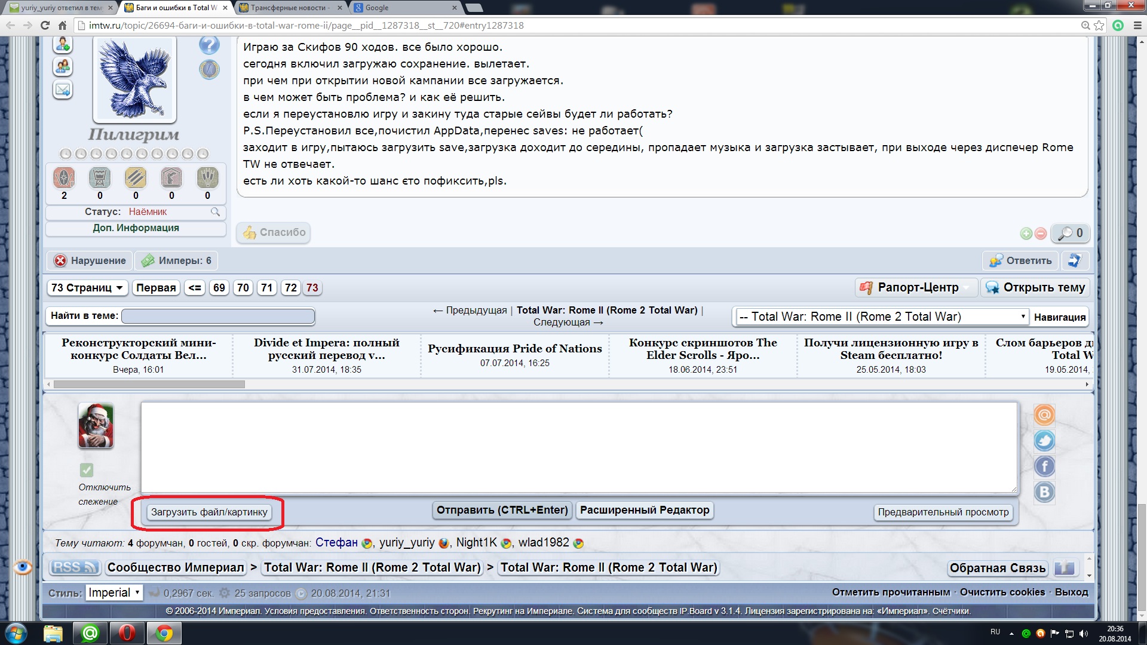Screen dimensions: 1147x645
Task: Bookmark the page with the star icon
Action: [x=1099, y=26]
